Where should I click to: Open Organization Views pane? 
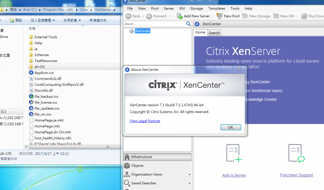(158, 175)
